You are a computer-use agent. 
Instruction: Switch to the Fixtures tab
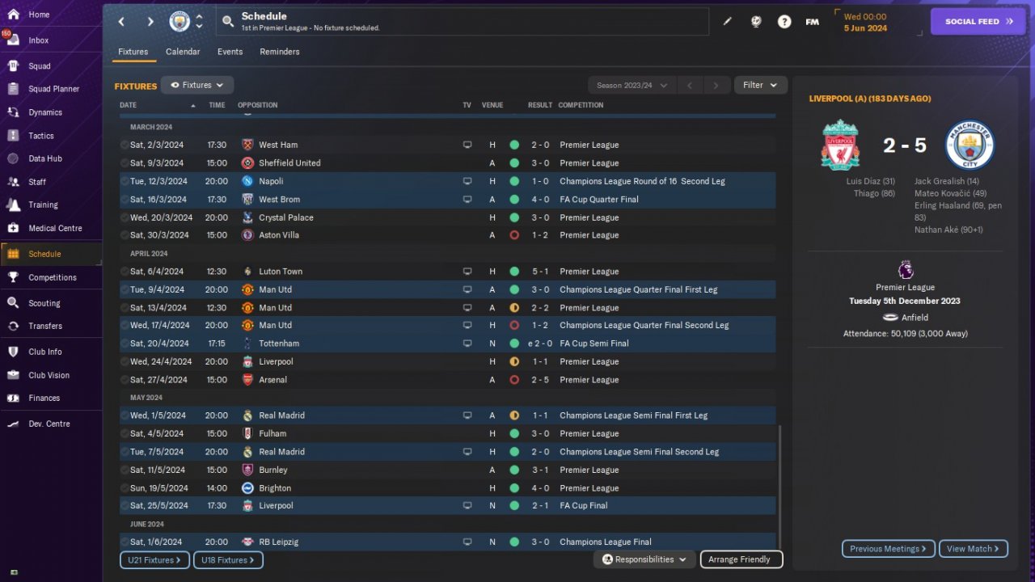click(x=133, y=52)
